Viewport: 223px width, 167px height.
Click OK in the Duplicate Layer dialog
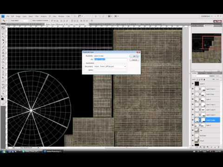pos(134,56)
